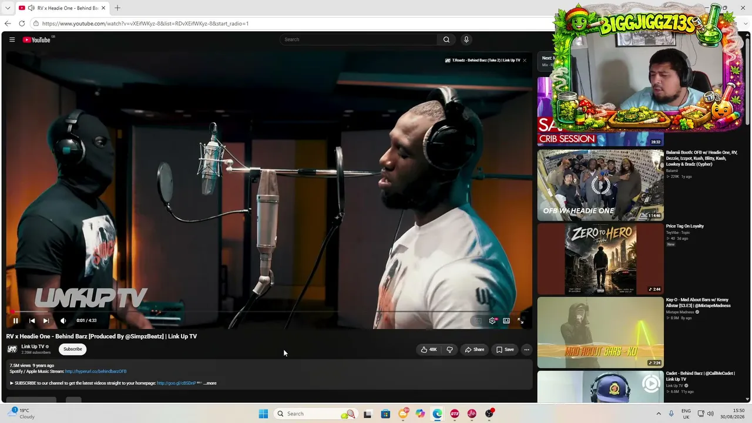The image size is (752, 423).
Task: Open a new browser tab
Action: pos(117,8)
